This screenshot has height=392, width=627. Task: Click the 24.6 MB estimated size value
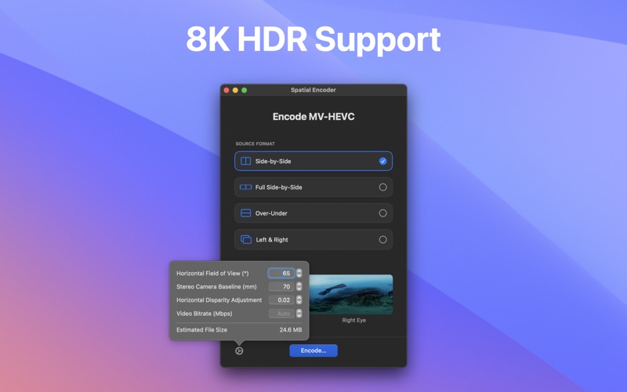[291, 329]
